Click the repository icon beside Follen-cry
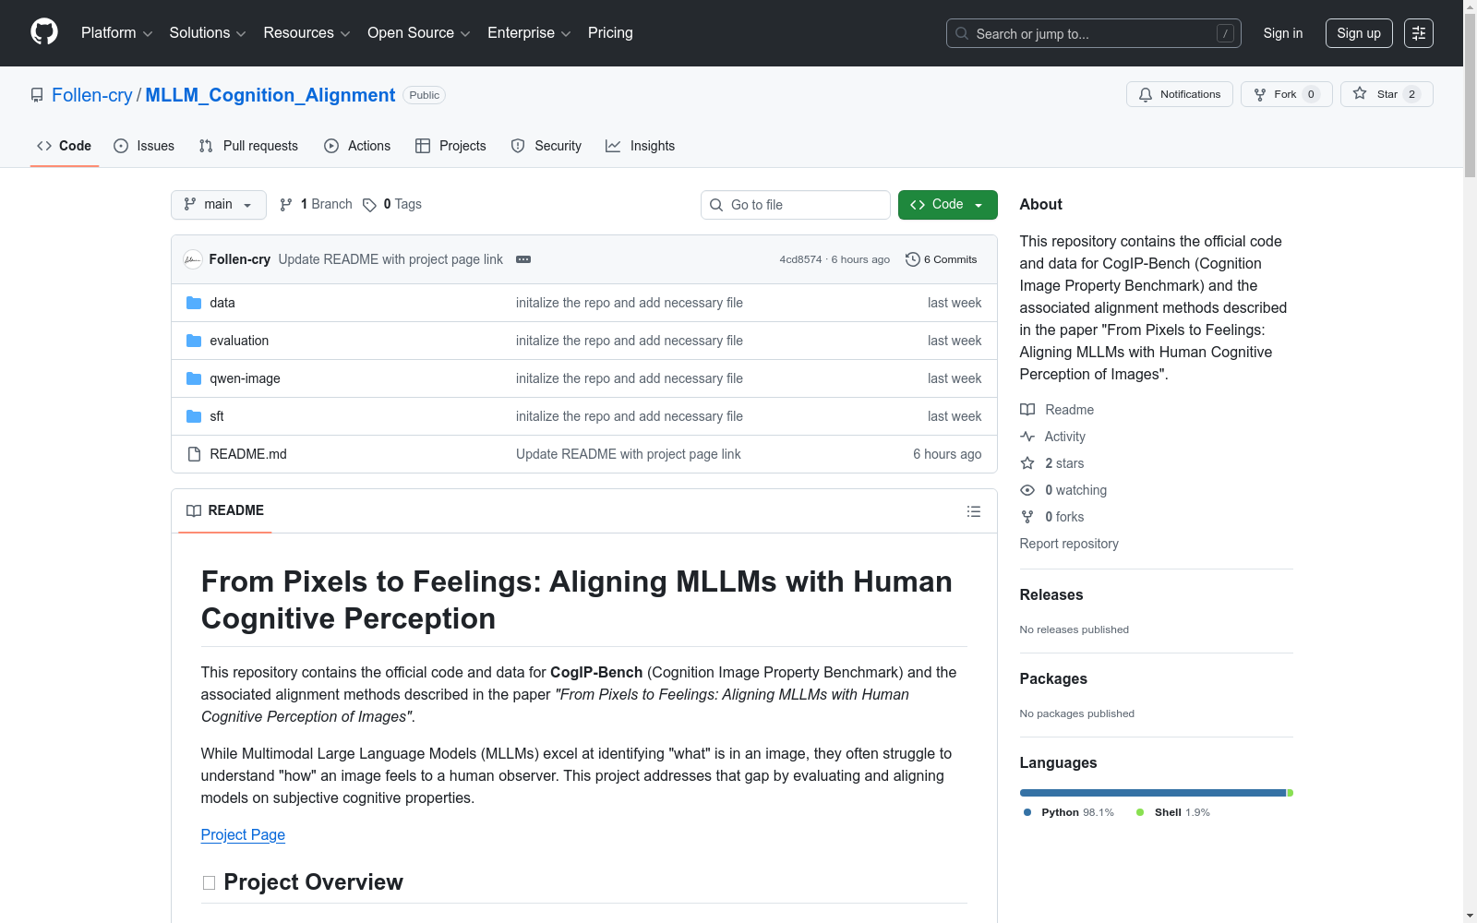Screen dimensions: 1477x923 37,95
